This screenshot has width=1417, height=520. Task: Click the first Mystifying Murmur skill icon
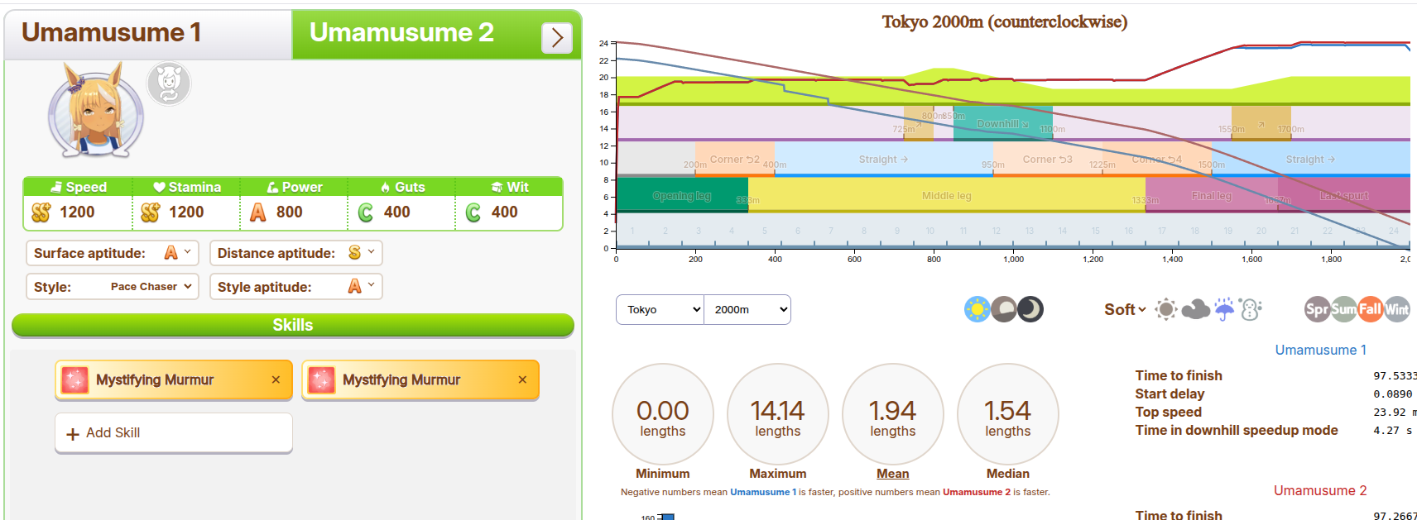click(x=74, y=379)
